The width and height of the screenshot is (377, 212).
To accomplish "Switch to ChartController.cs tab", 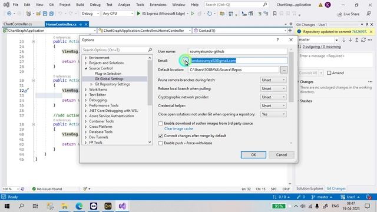I will click(x=18, y=24).
